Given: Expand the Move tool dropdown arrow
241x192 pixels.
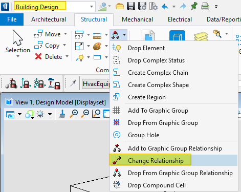Looking at the screenshot, I should pos(65,34).
